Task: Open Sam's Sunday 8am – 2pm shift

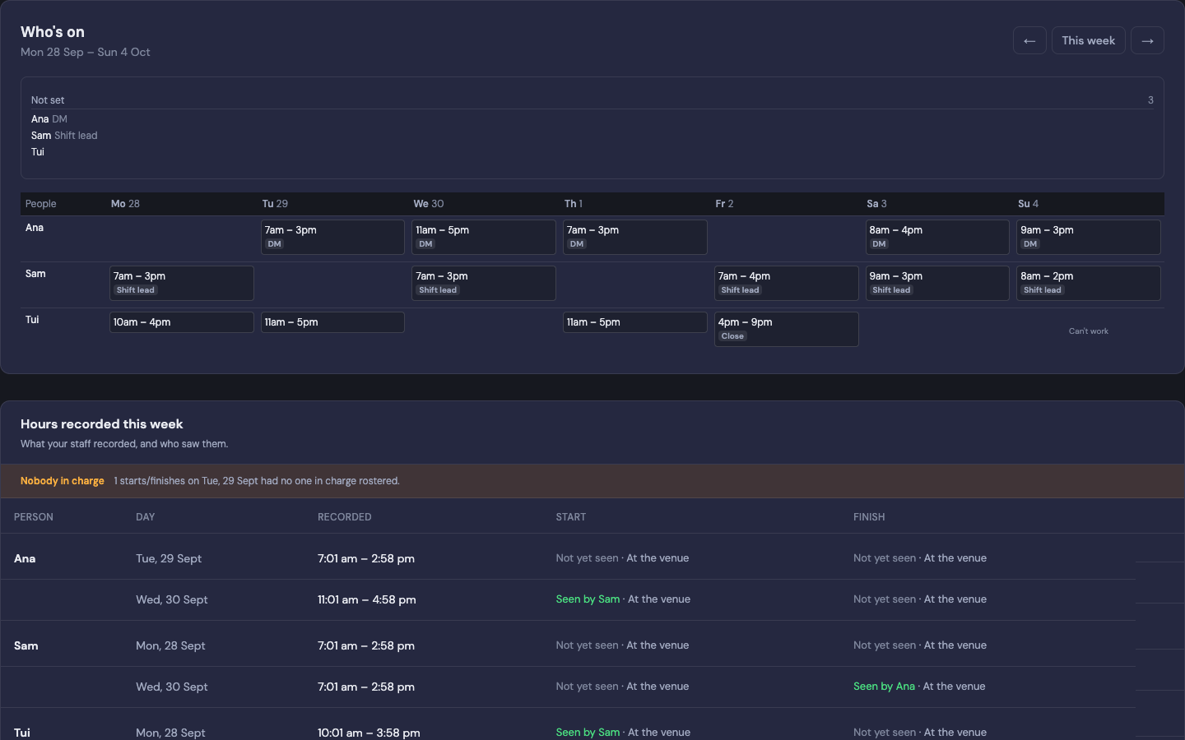Action: coord(1089,283)
